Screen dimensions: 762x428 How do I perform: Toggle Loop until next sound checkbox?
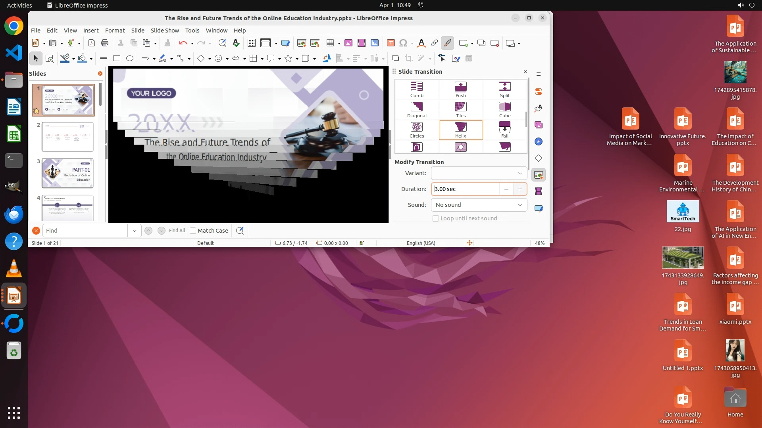pyautogui.click(x=436, y=218)
